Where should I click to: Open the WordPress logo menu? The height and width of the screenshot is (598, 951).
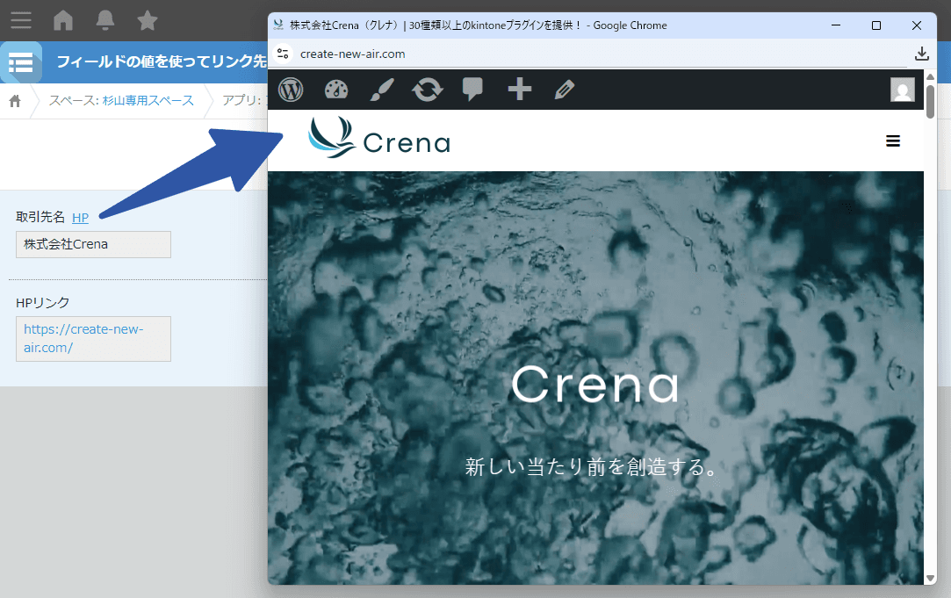pos(291,90)
